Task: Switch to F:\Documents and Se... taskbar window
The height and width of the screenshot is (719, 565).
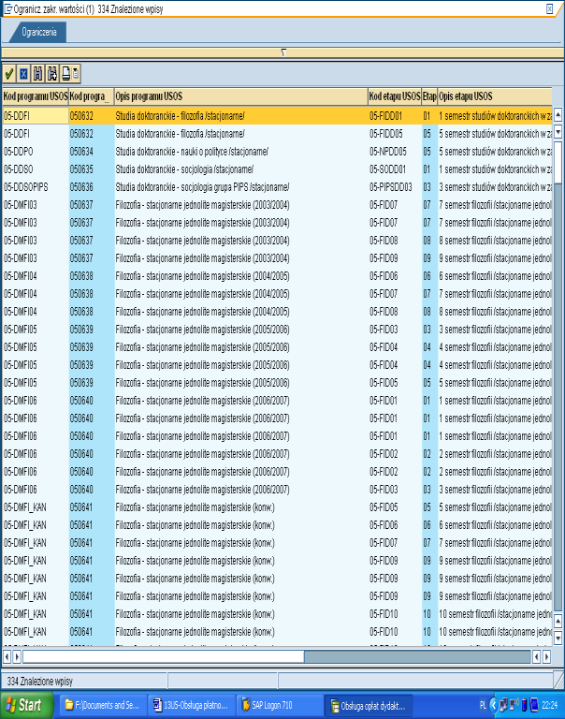Action: click(x=102, y=705)
